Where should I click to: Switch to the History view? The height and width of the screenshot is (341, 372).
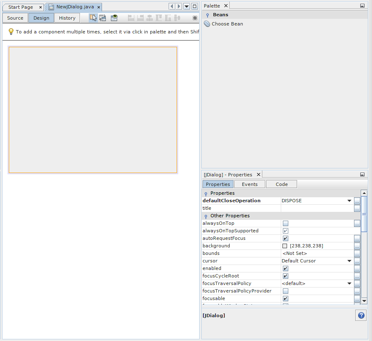pos(67,18)
